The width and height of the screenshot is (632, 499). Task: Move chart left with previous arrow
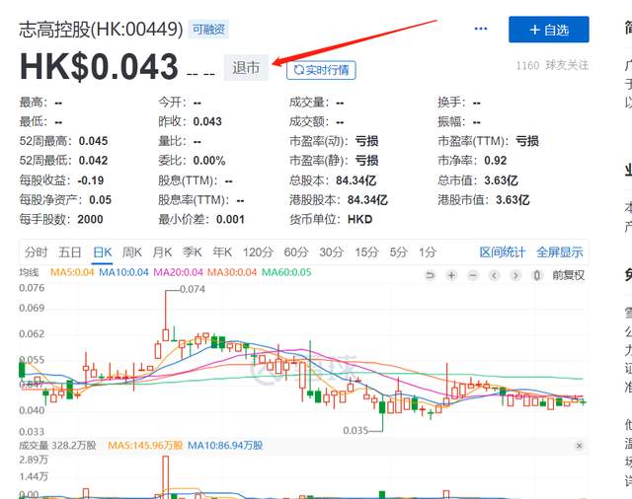pyautogui.click(x=494, y=275)
